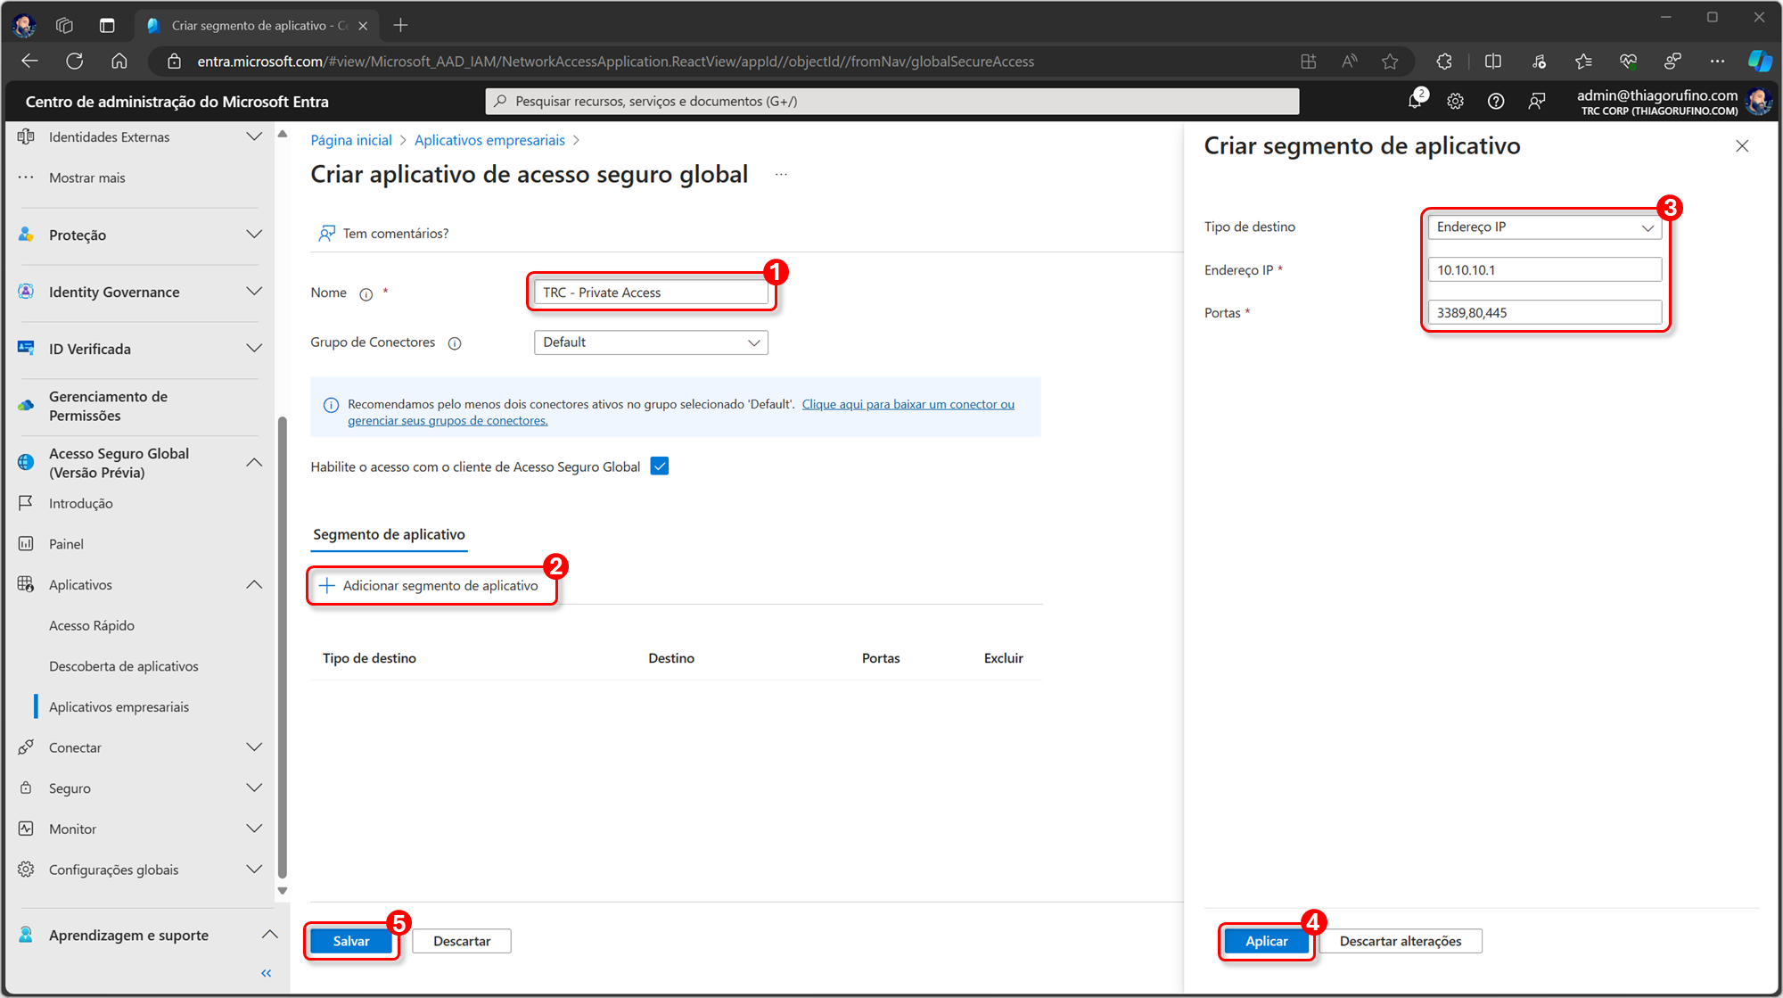Open new browser tab plus button
Screen dimensions: 1783x998
400,25
